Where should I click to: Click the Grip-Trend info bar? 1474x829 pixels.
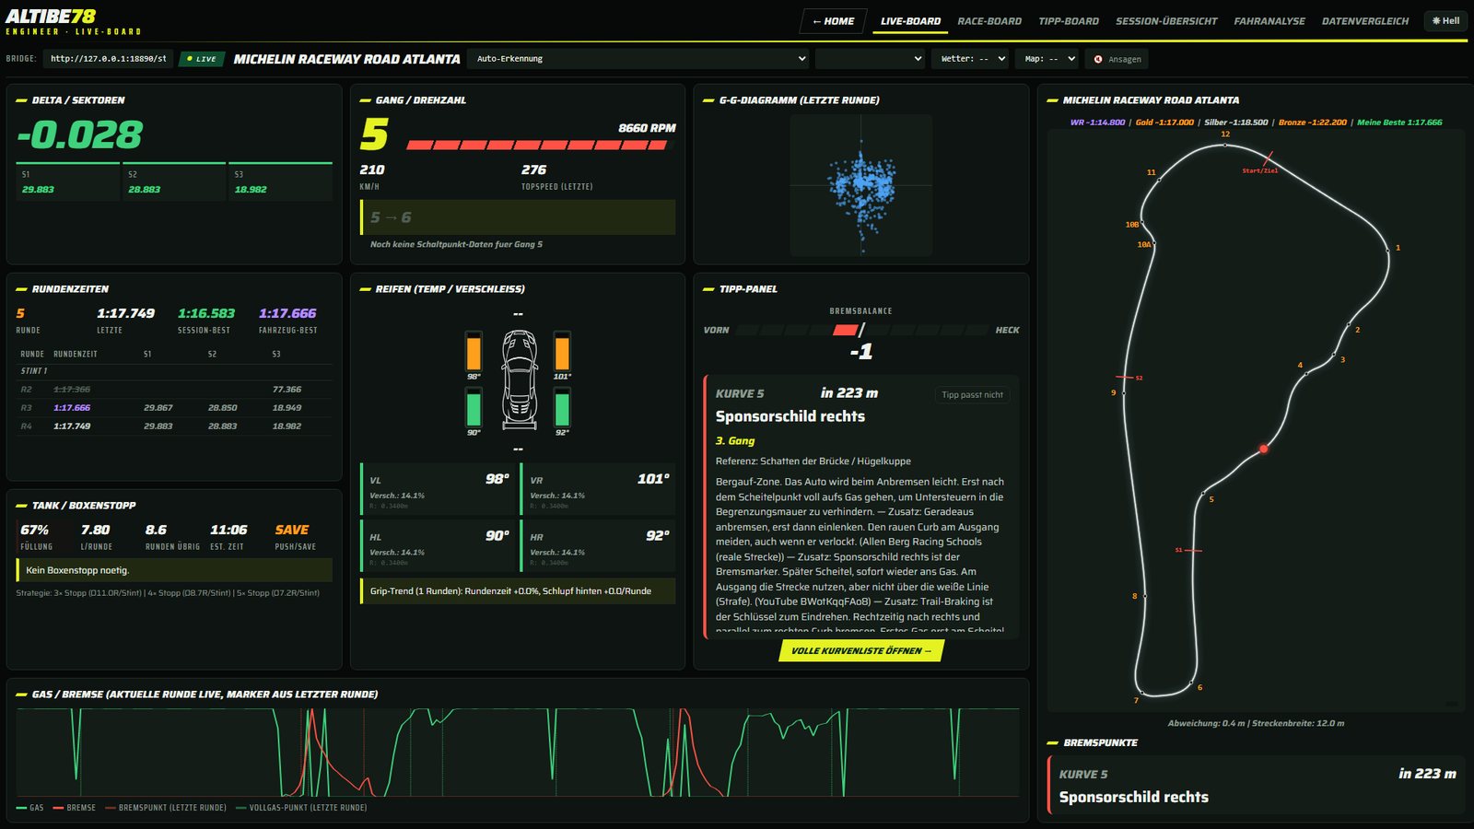tap(518, 591)
